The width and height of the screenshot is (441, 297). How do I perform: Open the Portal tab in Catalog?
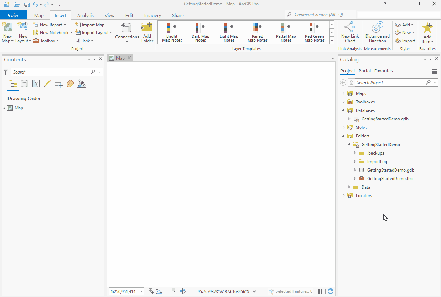(365, 71)
